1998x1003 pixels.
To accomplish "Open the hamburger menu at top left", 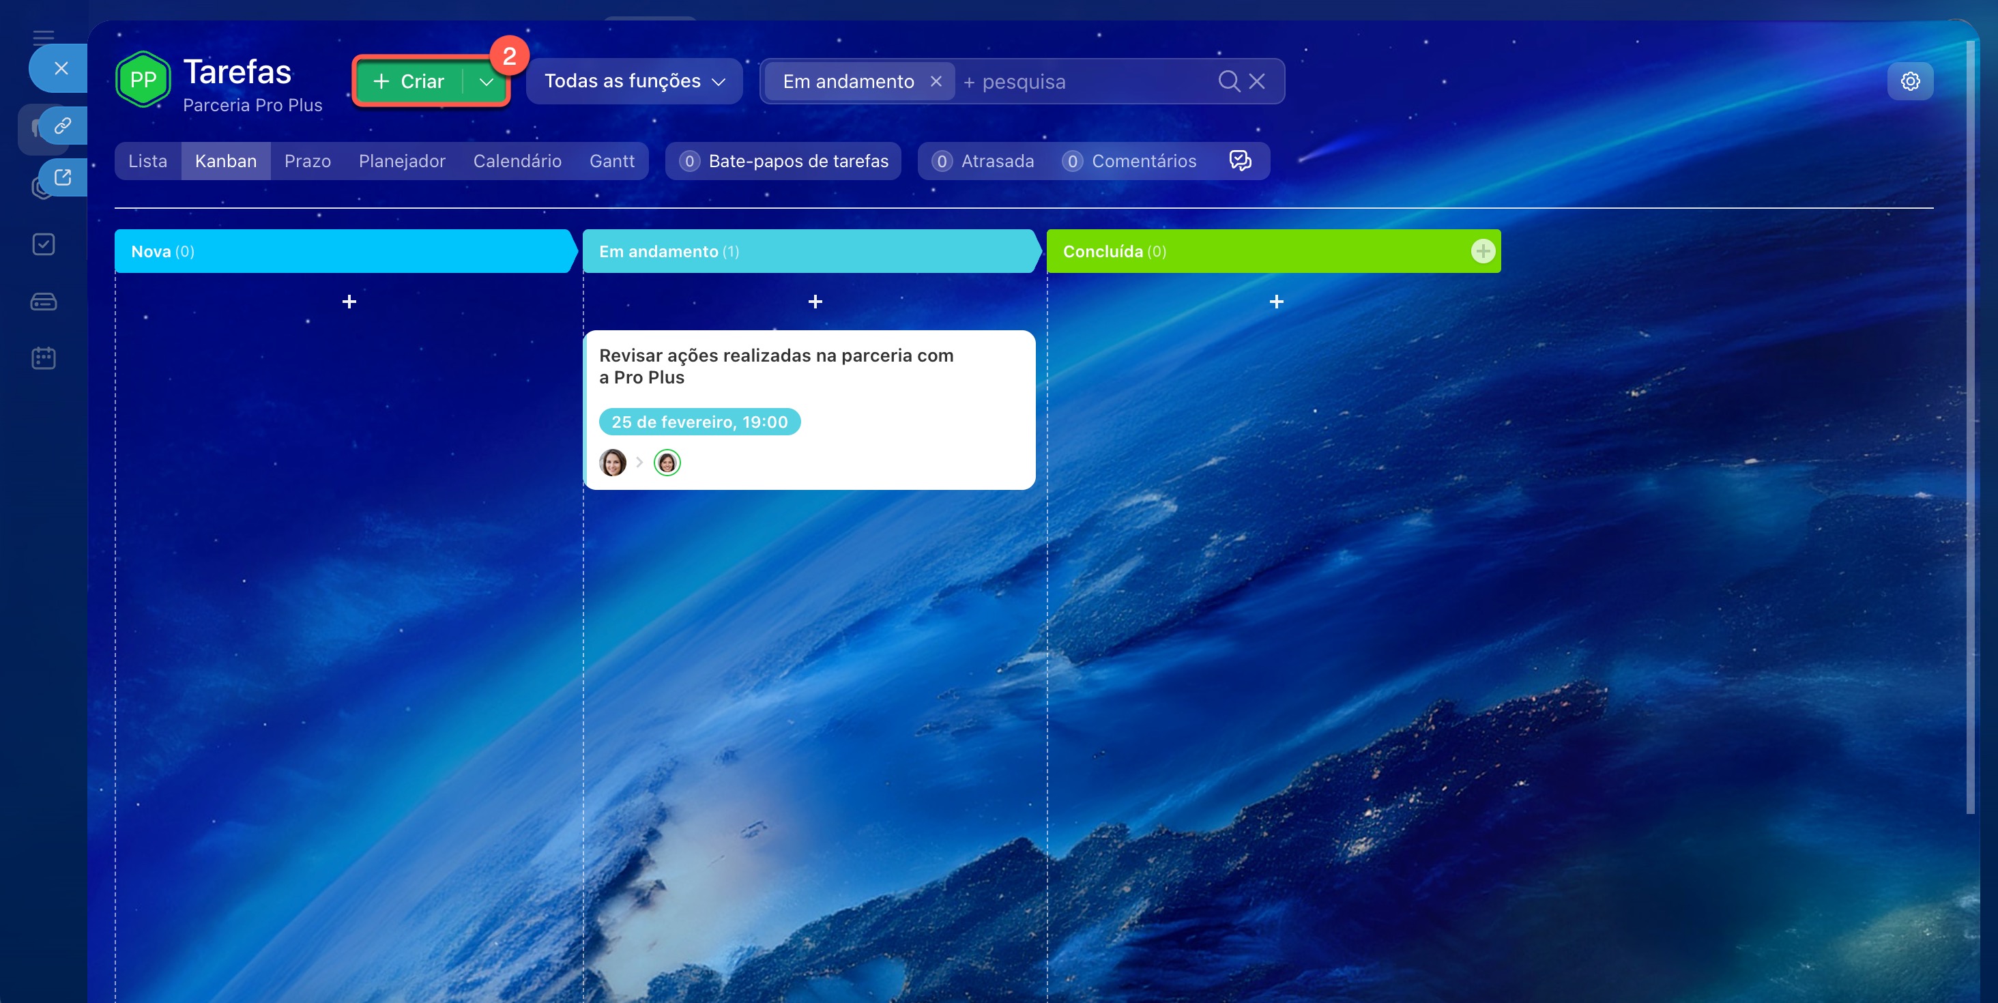I will point(44,36).
